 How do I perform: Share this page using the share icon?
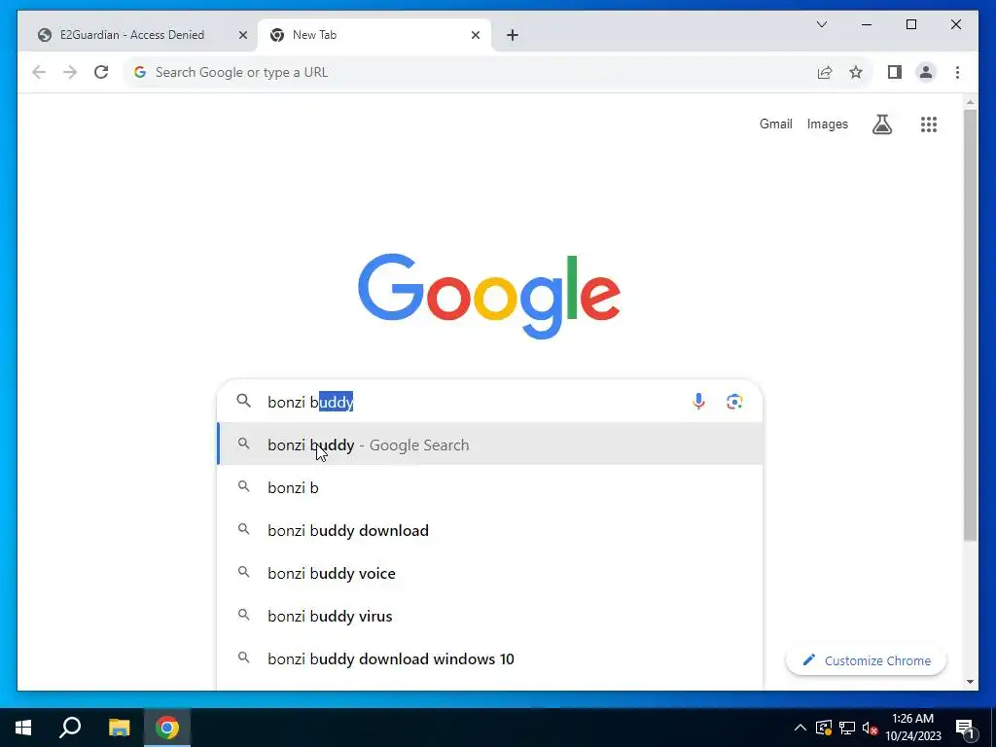pos(825,72)
